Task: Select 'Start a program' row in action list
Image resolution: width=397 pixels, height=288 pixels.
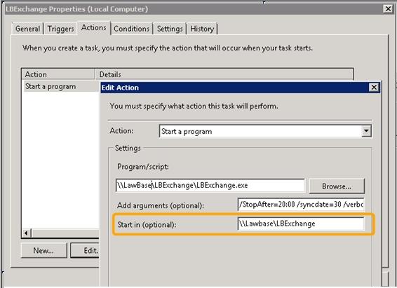Action: (60, 86)
